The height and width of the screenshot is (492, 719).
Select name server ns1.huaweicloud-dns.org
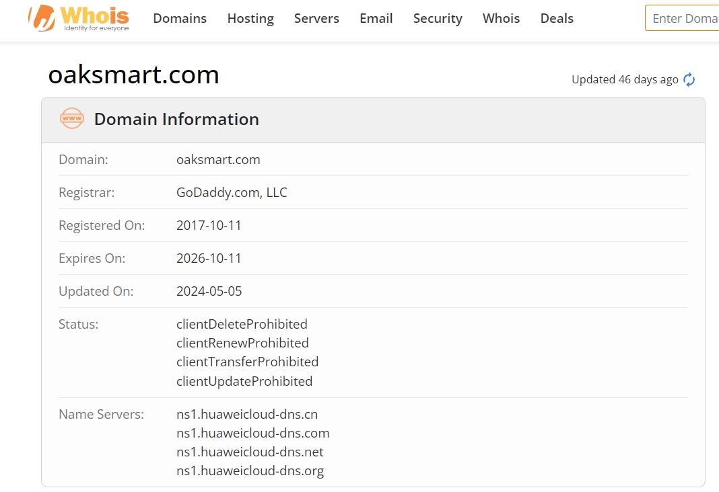(x=250, y=471)
